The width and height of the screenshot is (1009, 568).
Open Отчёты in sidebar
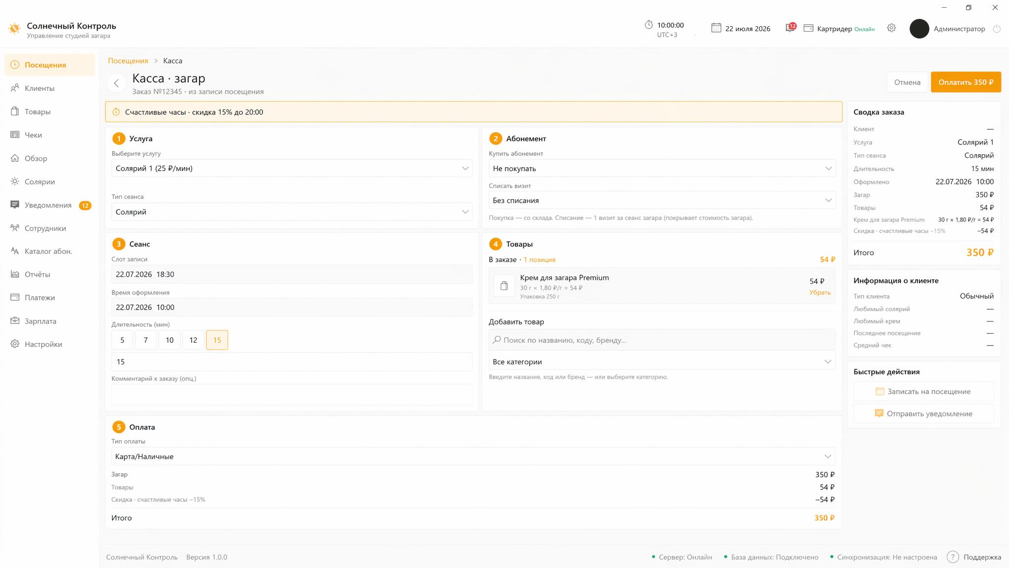click(x=49, y=274)
